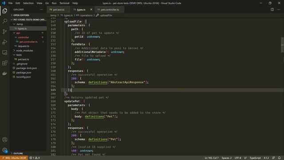This screenshot has width=284, height=160.
Task: Open editor More Actions ellipsis
Action: pyautogui.click(x=279, y=9)
